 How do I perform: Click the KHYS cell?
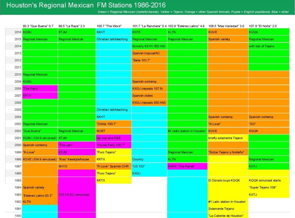[x=77, y=166]
